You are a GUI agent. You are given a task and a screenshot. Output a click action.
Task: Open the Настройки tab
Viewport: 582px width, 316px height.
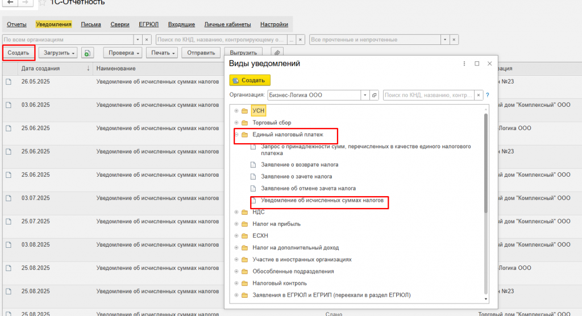click(275, 24)
